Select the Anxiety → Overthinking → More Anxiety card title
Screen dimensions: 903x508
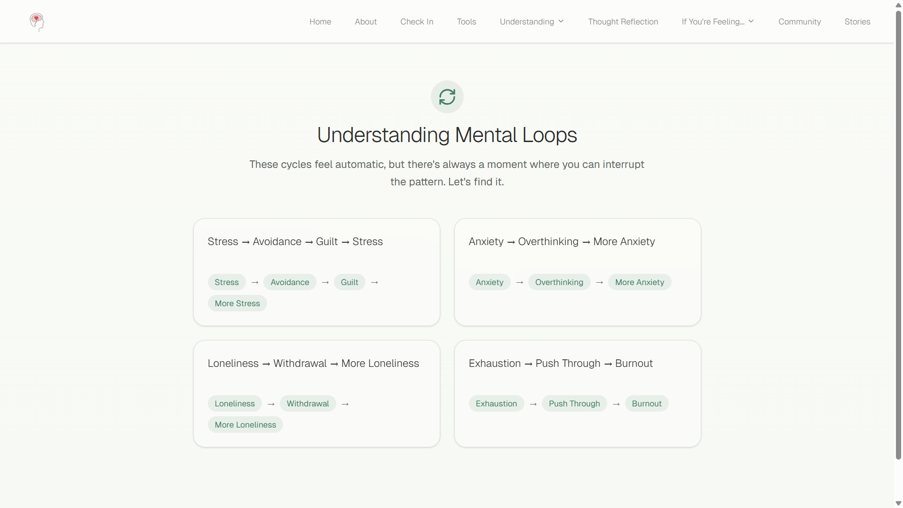pyautogui.click(x=562, y=242)
